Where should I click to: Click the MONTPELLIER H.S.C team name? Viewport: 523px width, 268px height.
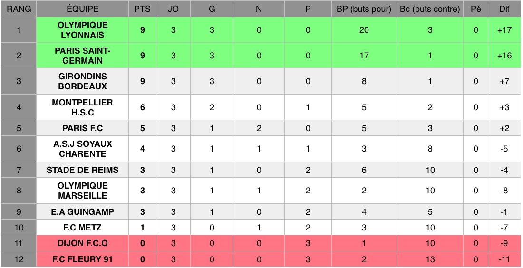pos(82,107)
